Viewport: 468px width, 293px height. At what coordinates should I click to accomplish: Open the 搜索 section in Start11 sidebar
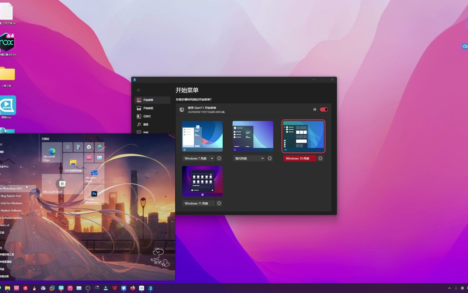(152, 124)
